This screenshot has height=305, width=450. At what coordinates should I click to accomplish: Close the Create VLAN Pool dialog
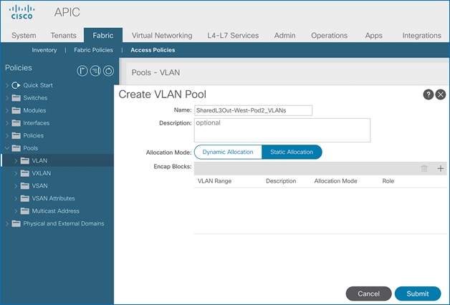coord(441,95)
